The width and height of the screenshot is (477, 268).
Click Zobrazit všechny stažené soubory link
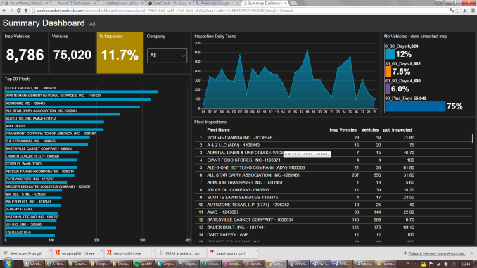437,253
